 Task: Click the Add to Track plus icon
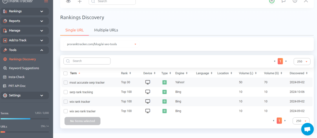pyautogui.click(x=5, y=40)
